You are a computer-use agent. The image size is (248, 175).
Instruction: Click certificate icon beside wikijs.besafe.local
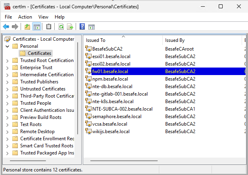click(88, 131)
